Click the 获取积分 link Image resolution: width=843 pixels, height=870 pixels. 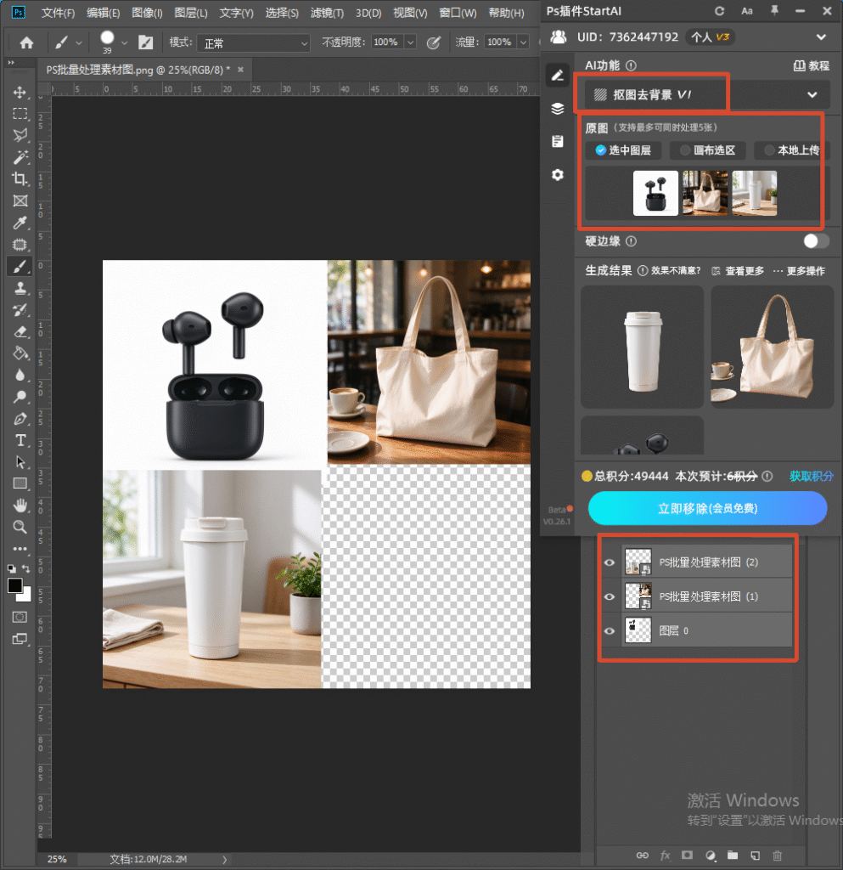pyautogui.click(x=811, y=476)
